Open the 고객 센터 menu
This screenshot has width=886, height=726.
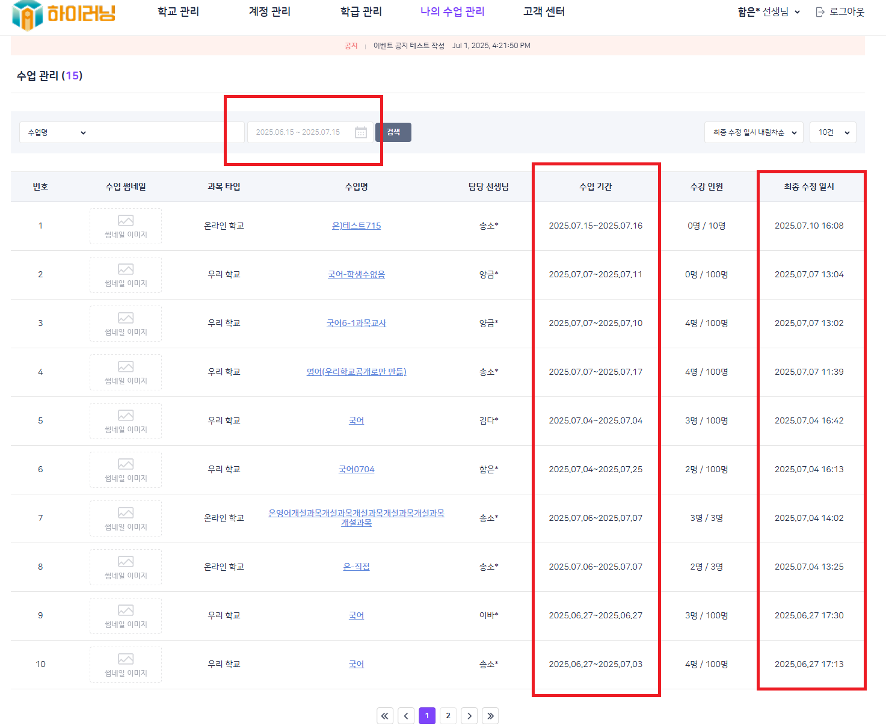click(x=544, y=11)
